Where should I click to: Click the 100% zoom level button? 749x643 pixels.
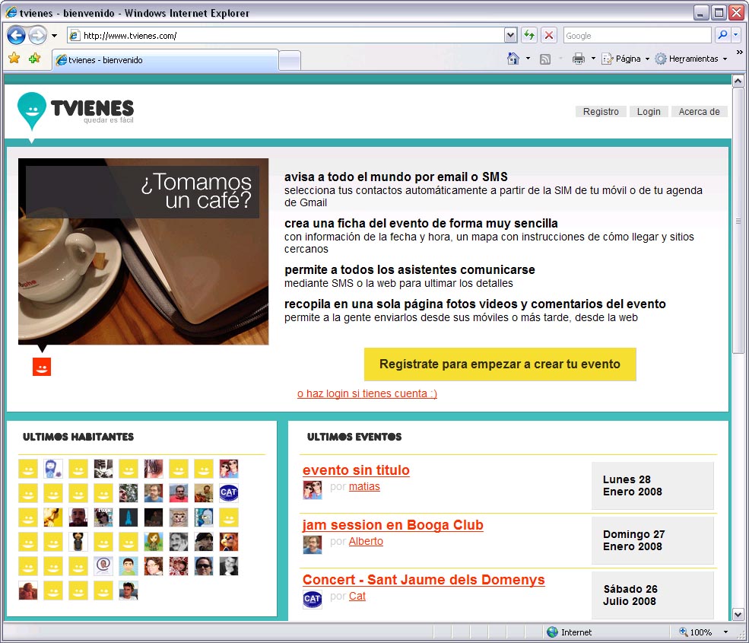click(696, 632)
